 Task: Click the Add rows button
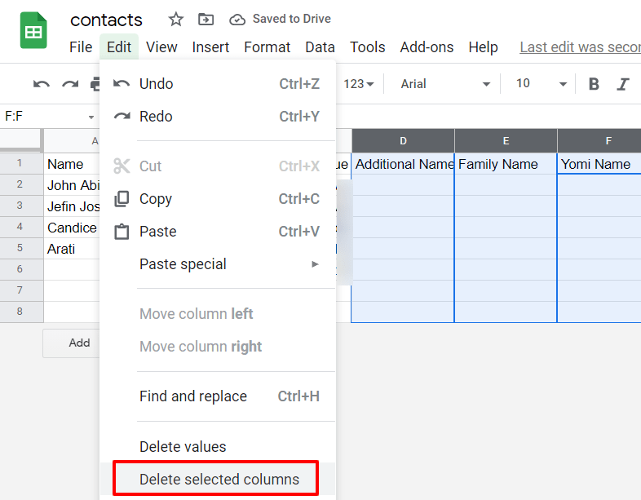click(x=79, y=343)
